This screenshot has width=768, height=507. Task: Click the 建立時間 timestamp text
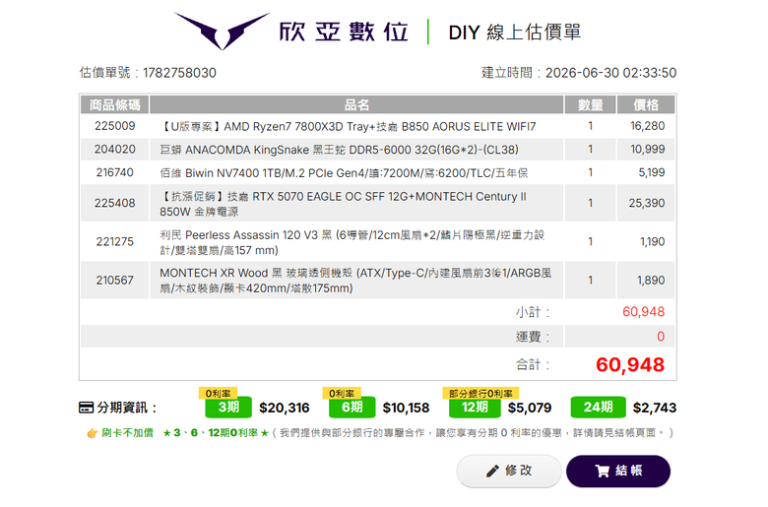pos(579,73)
